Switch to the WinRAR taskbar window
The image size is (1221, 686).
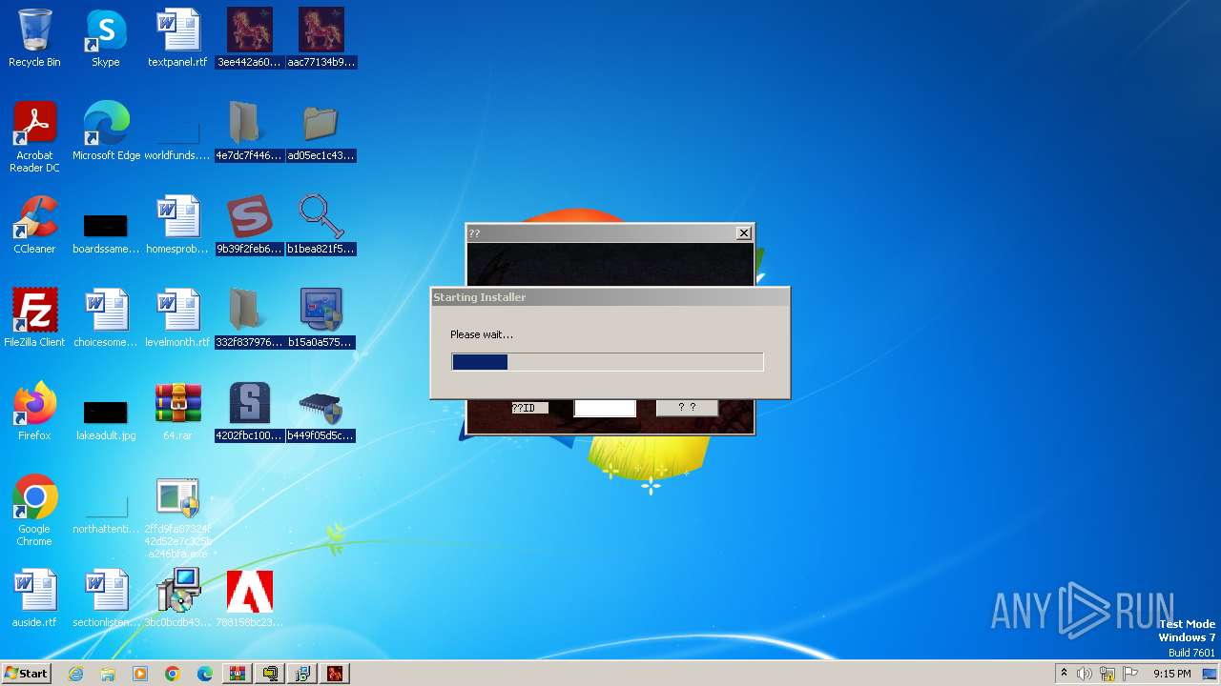pyautogui.click(x=238, y=674)
